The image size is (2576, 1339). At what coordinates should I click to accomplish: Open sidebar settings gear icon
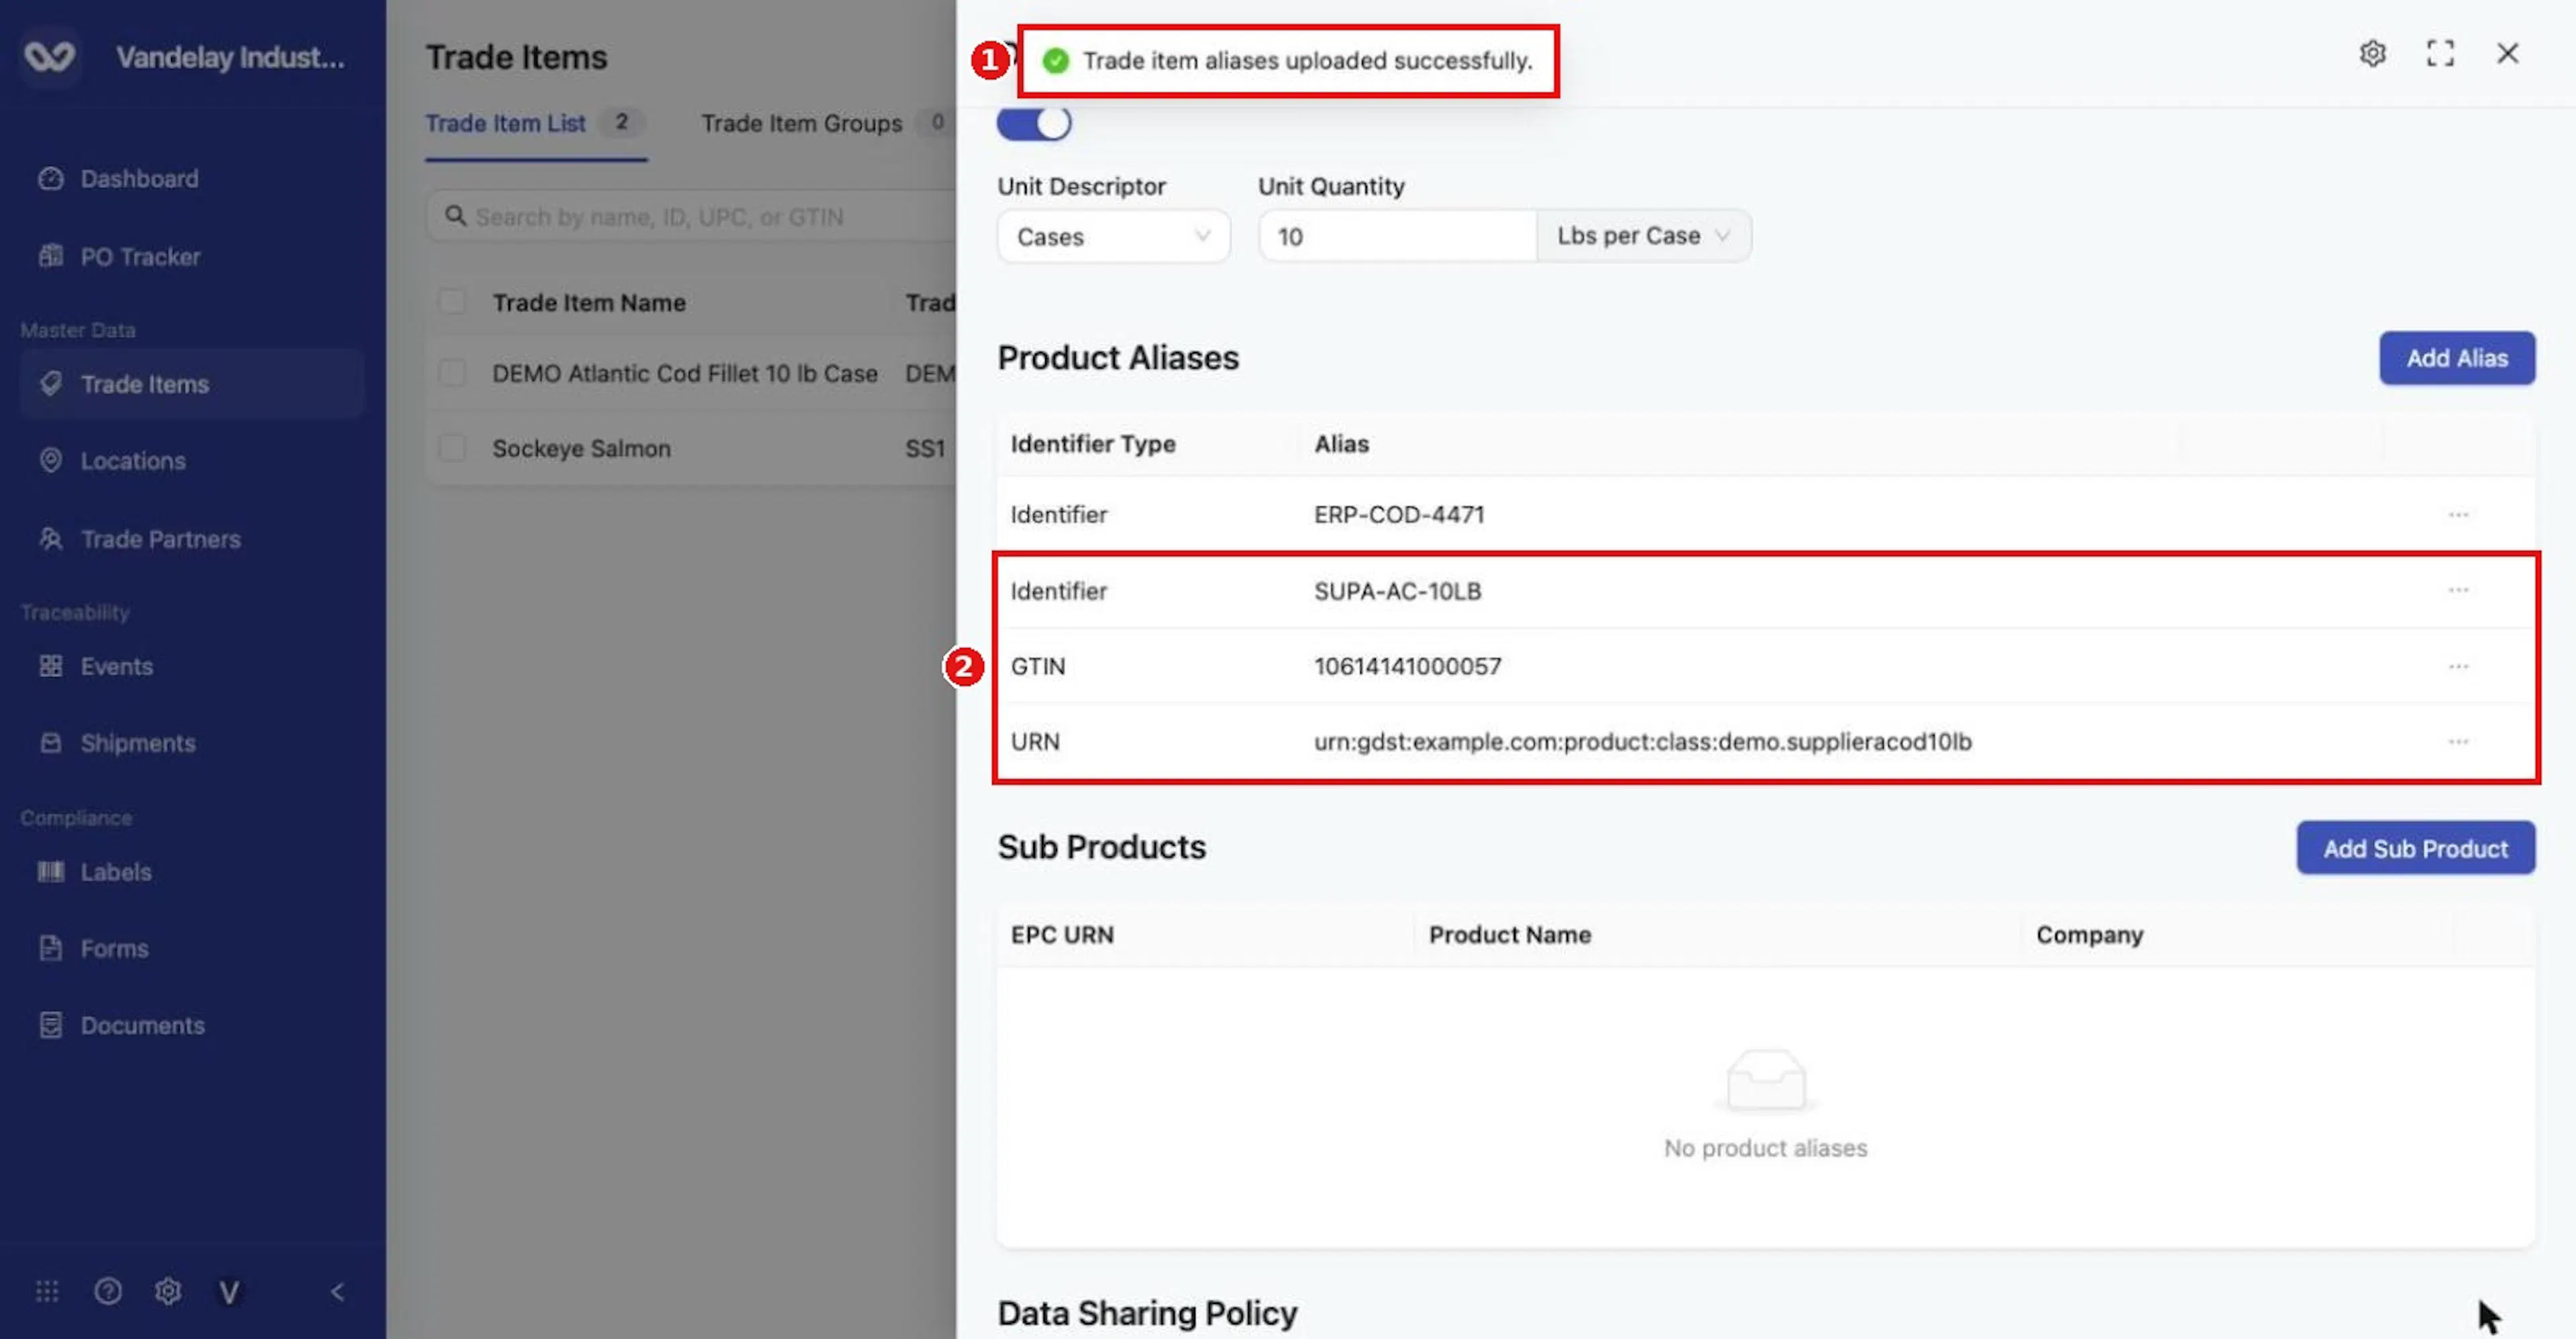click(168, 1290)
